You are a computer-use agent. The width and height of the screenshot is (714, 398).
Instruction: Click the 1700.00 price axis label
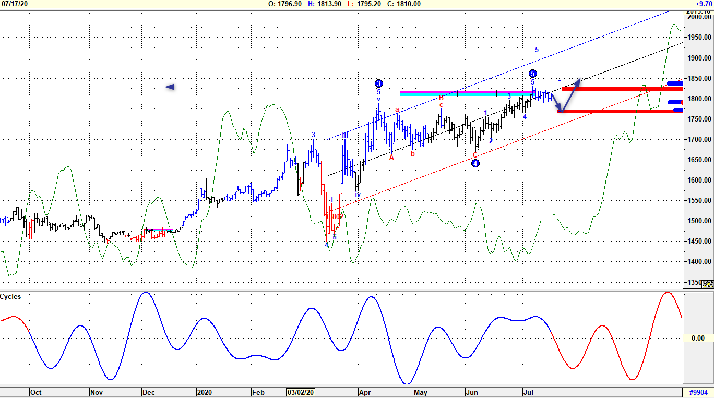coord(700,139)
